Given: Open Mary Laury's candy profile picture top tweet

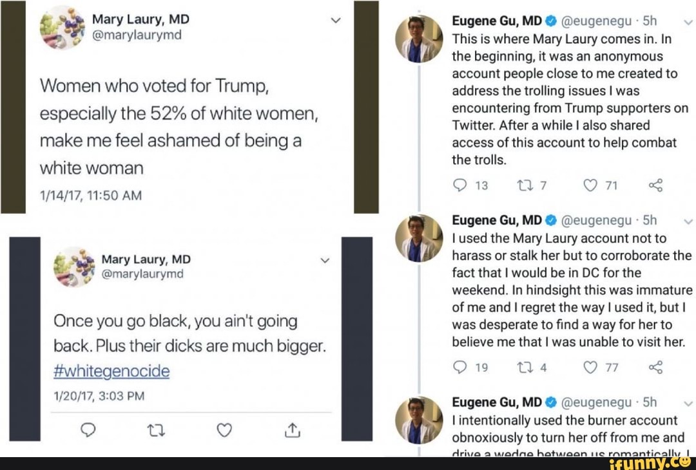Looking at the screenshot, I should click(62, 27).
